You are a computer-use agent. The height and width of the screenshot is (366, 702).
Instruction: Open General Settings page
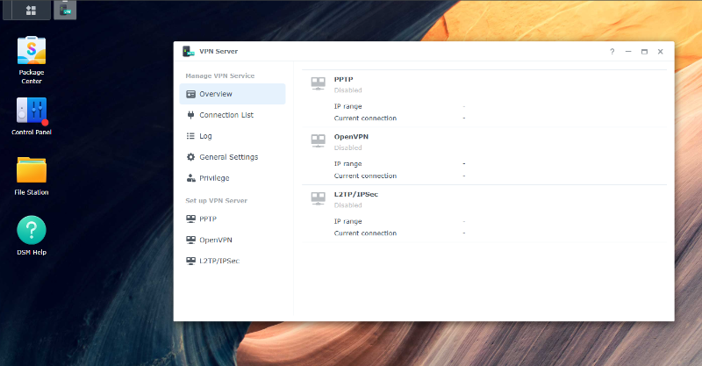coord(233,157)
